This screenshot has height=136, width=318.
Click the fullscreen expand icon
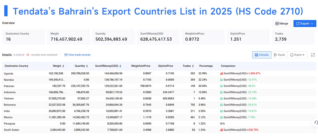tap(313, 55)
